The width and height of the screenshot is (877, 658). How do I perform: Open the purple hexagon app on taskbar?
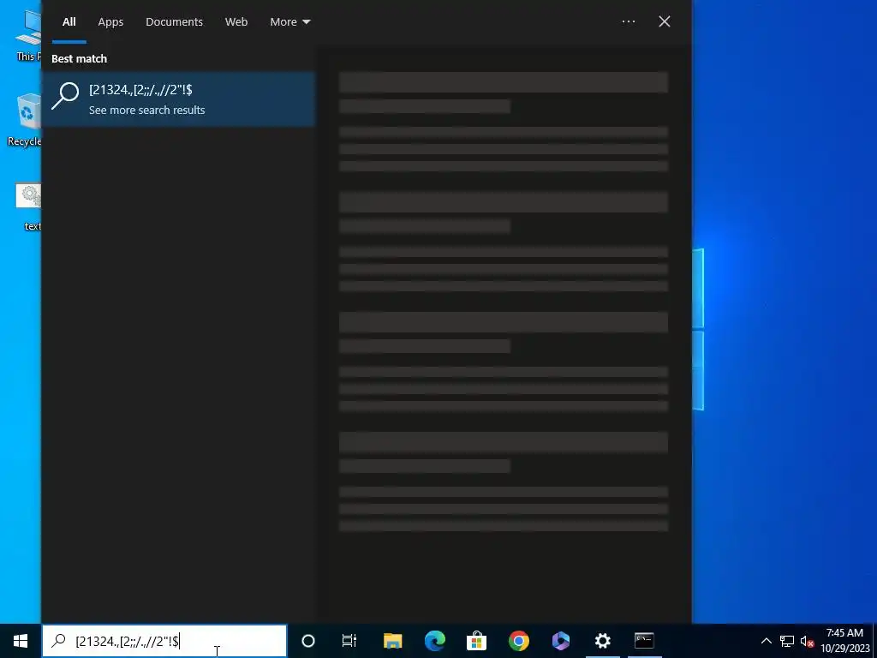pos(560,641)
